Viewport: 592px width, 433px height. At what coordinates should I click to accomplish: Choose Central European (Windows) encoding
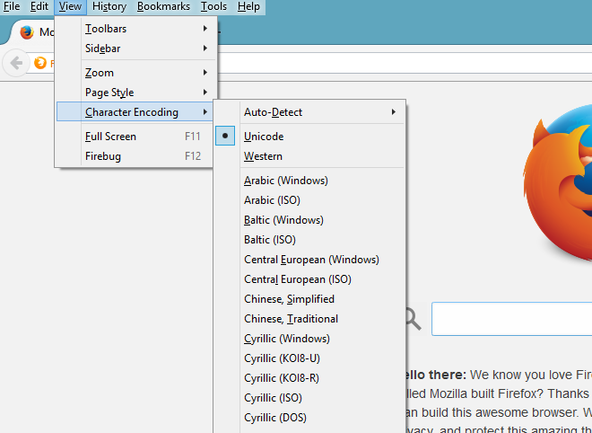click(309, 260)
